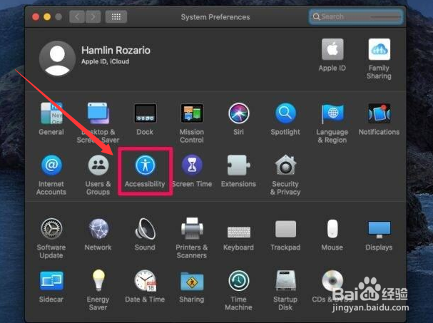Image resolution: width=433 pixels, height=323 pixels.
Task: Close the System Preferences window
Action: 36,17
